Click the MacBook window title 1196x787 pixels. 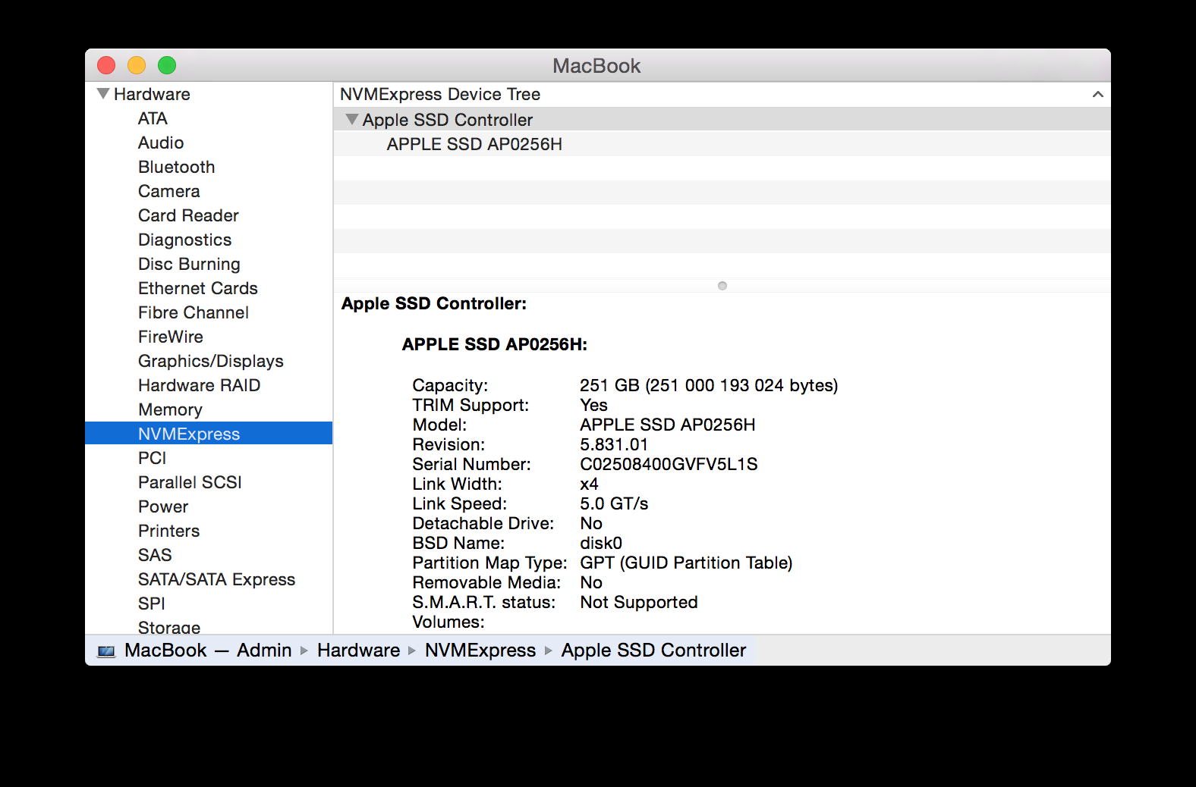[596, 66]
